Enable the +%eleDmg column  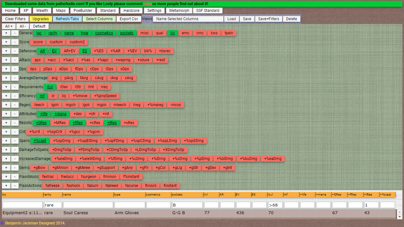[x=64, y=159]
